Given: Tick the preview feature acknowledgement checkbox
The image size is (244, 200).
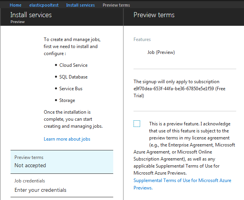Looking at the screenshot, I should pyautogui.click(x=137, y=124).
